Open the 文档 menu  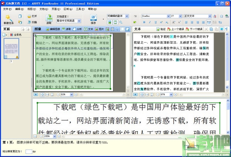coord(44,9)
